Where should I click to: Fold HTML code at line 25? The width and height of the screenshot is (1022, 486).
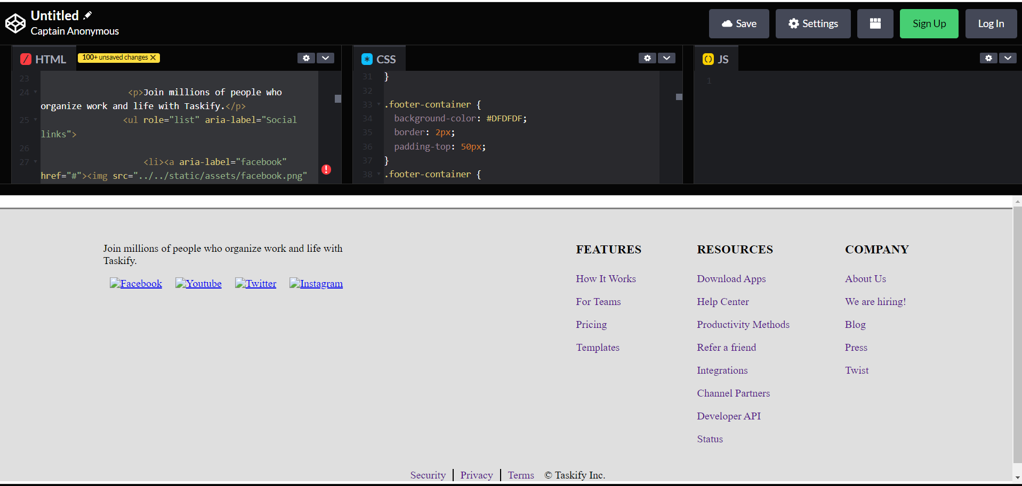(x=36, y=120)
